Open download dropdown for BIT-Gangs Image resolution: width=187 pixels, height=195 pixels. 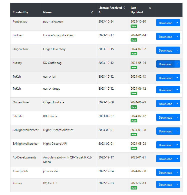pyautogui.click(x=177, y=117)
